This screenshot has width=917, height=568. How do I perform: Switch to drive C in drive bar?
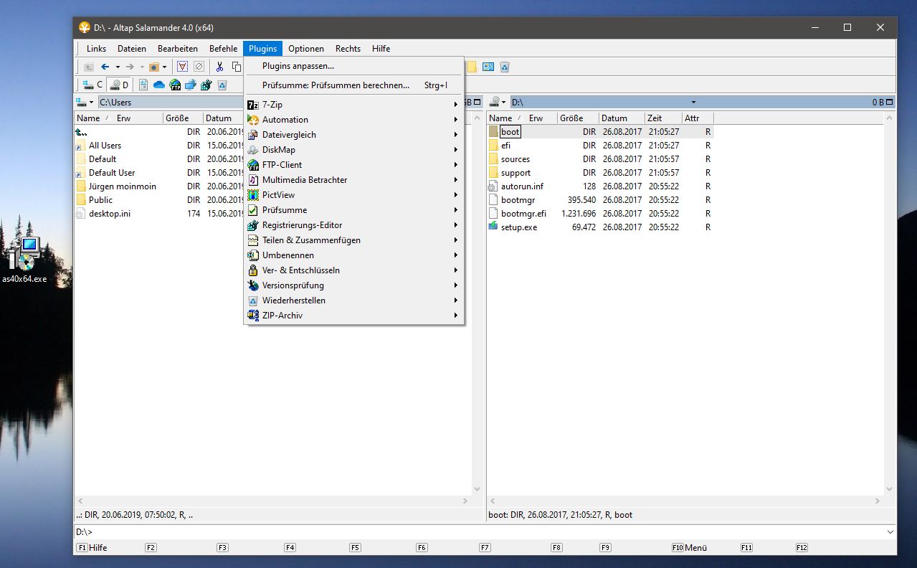coord(93,85)
